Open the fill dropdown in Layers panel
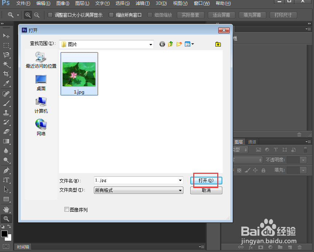The image size is (314, 252). [x=303, y=170]
